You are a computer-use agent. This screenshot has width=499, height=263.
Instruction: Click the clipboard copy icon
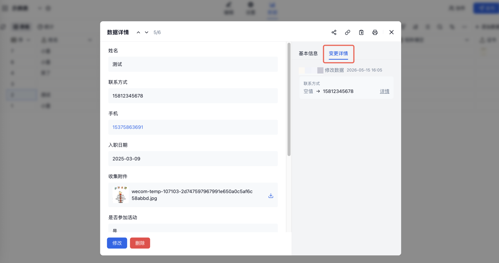click(x=361, y=32)
